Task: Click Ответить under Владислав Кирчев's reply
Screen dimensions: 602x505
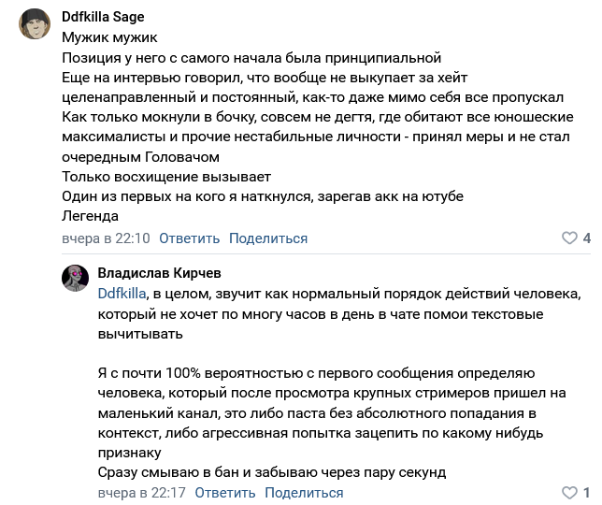Action: coord(224,493)
